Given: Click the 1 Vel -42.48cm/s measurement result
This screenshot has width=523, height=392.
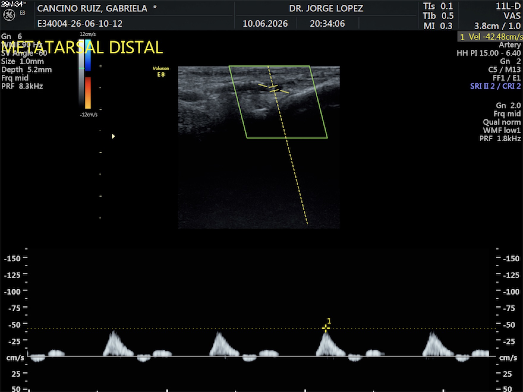Looking at the screenshot, I should pyautogui.click(x=490, y=37).
